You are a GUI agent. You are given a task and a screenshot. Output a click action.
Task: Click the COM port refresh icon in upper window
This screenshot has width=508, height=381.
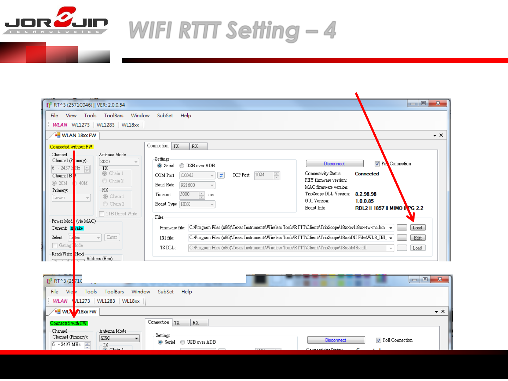[221, 175]
